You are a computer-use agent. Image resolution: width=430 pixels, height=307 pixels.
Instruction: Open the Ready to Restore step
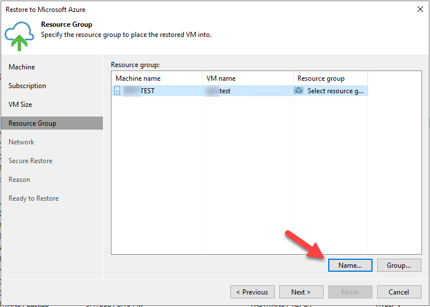34,198
